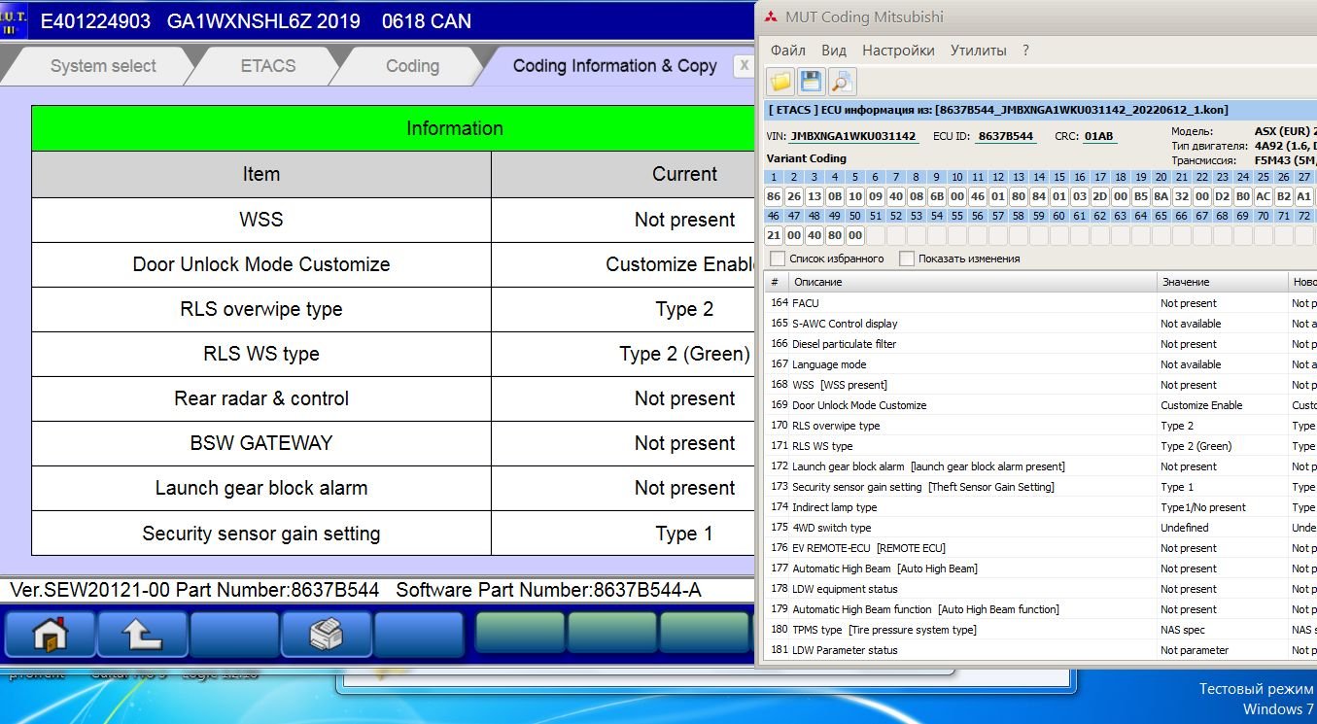Viewport: 1317px width, 724px height.
Task: Select variant coding byte 9 cell
Action: click(937, 196)
